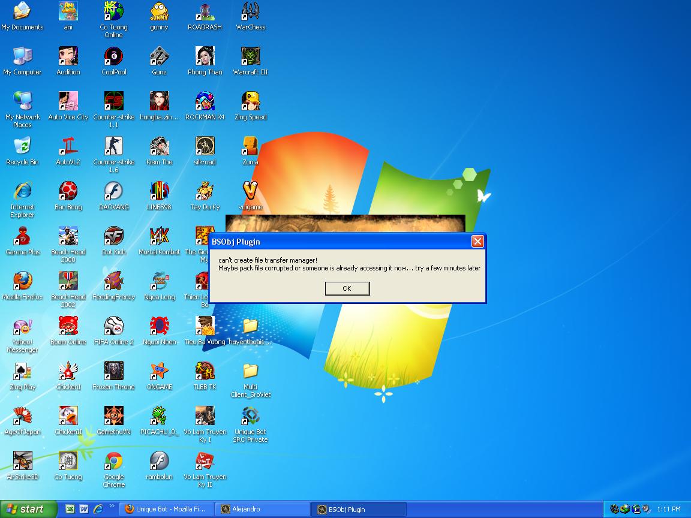691x518 pixels.
Task: Select the FeedingFrenzy shortcut
Action: (114, 287)
